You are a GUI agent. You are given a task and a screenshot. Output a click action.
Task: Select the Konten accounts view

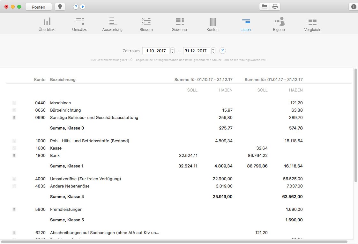click(213, 24)
